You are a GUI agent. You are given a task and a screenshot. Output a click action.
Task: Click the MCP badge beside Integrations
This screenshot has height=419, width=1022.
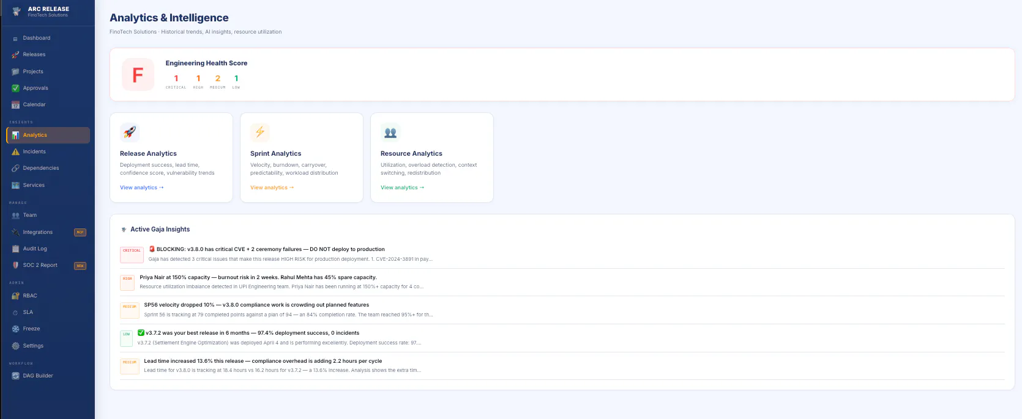(x=80, y=232)
